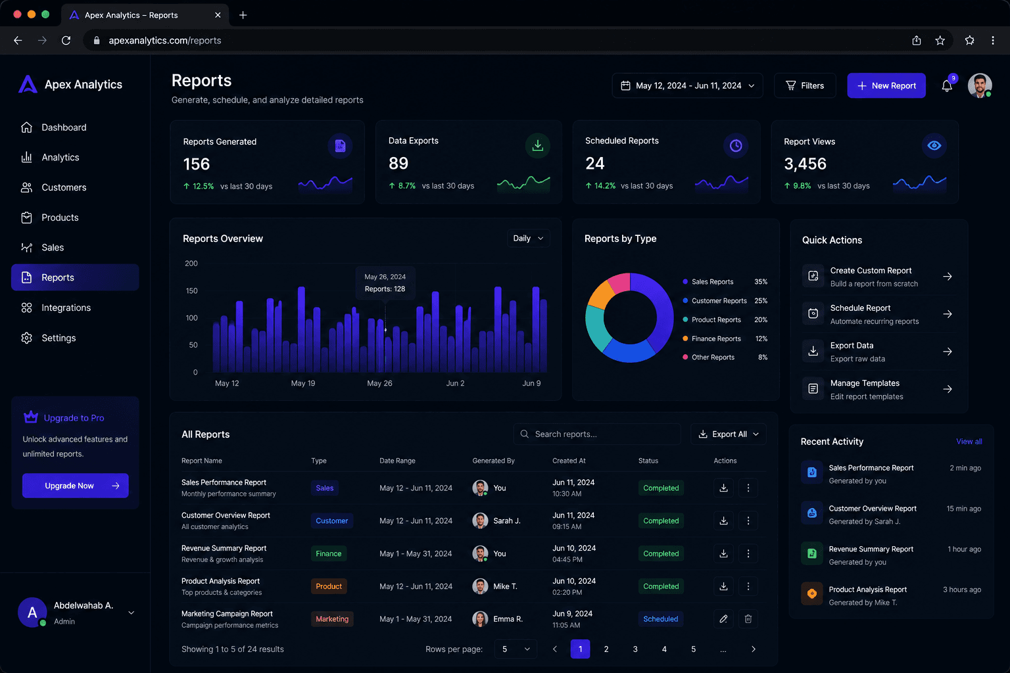Go to page 4 of results
The width and height of the screenshot is (1010, 673).
pos(664,649)
